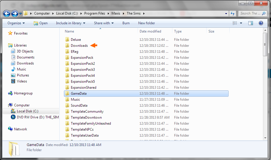Select the 3D Objects library icon
The height and width of the screenshot is (160, 271).
point(13,51)
